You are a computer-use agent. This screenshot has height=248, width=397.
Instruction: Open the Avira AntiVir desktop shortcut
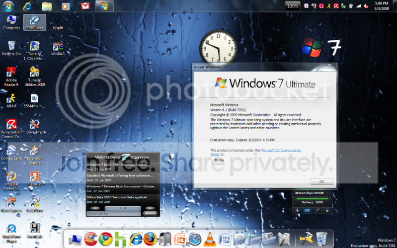tap(11, 129)
